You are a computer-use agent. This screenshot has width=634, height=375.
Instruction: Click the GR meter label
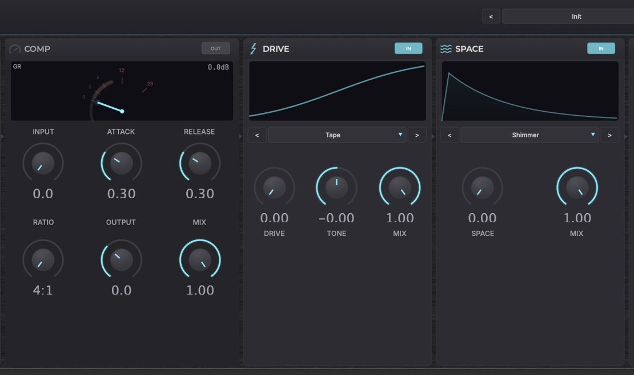17,67
